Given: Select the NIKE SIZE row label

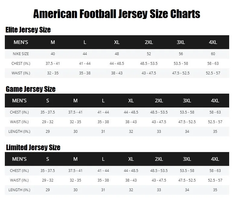Looking at the screenshot, I should 21,54.
